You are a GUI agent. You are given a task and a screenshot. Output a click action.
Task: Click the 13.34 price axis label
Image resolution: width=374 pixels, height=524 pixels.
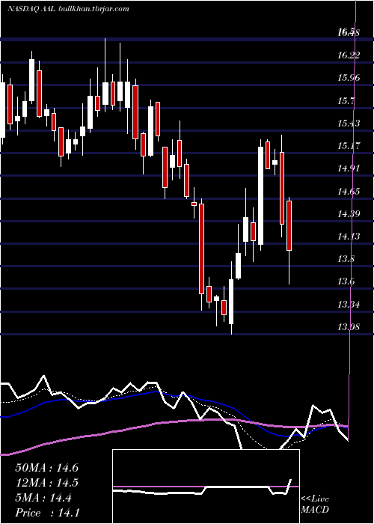pyautogui.click(x=349, y=305)
